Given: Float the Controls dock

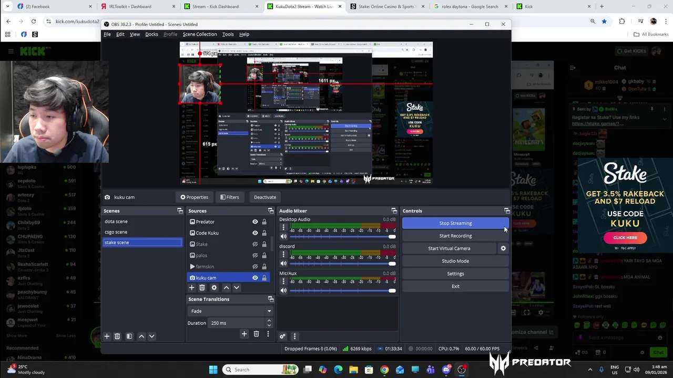Looking at the screenshot, I should [507, 211].
